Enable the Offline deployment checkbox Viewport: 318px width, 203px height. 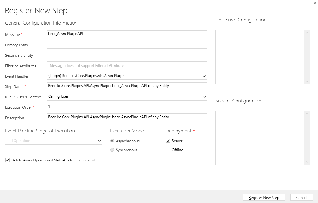tap(168, 150)
